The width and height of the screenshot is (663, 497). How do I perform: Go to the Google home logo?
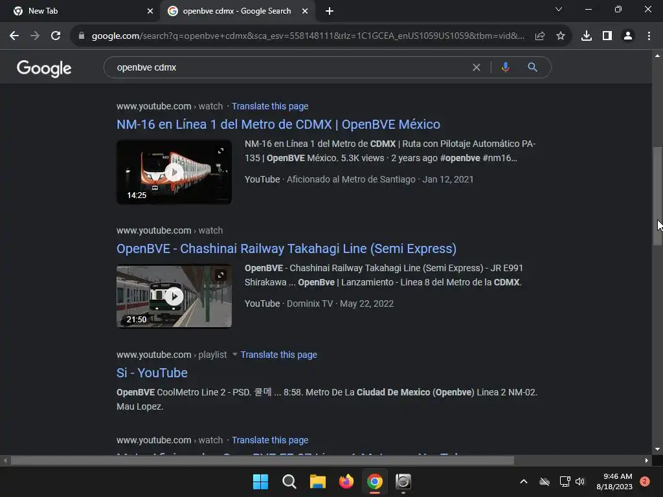pos(44,69)
